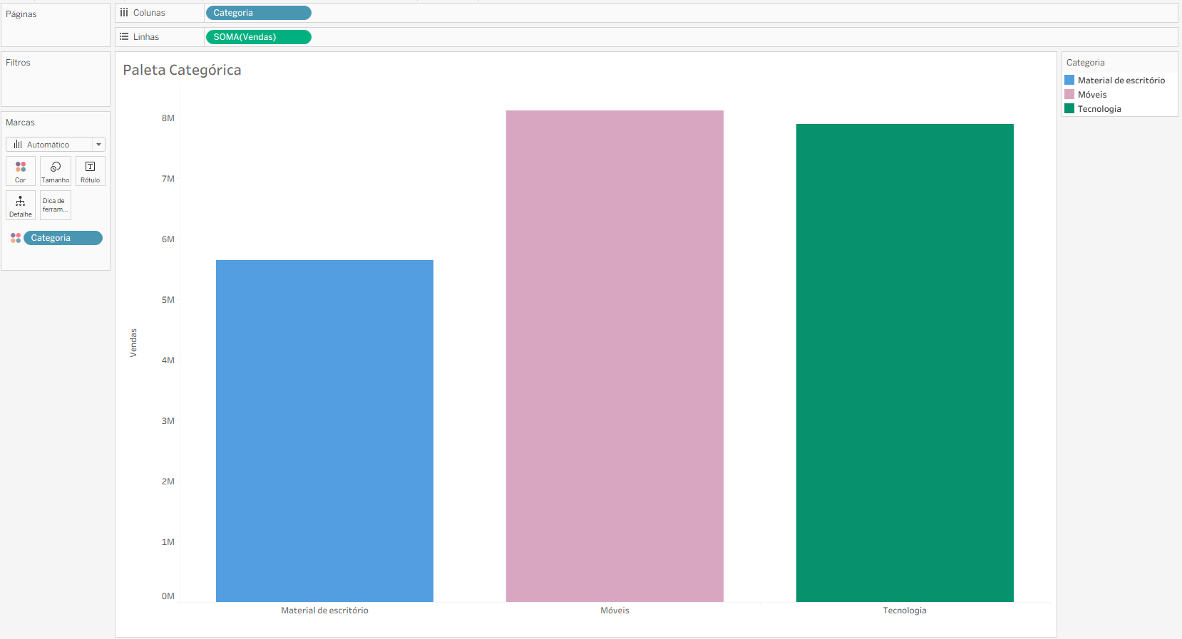1182x639 pixels.
Task: Open the Dica de ferramenta tooltip button
Action: (x=56, y=205)
